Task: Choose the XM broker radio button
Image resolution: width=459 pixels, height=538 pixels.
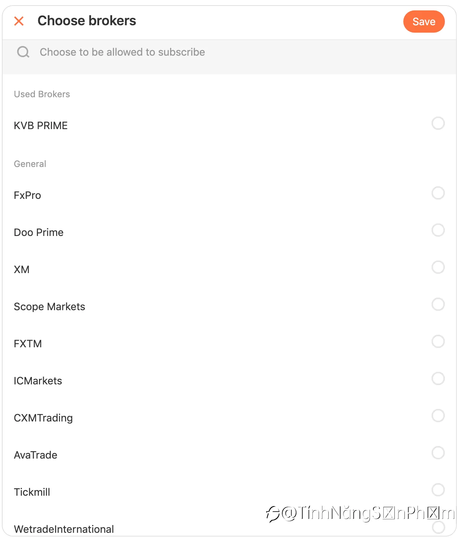Action: 438,267
